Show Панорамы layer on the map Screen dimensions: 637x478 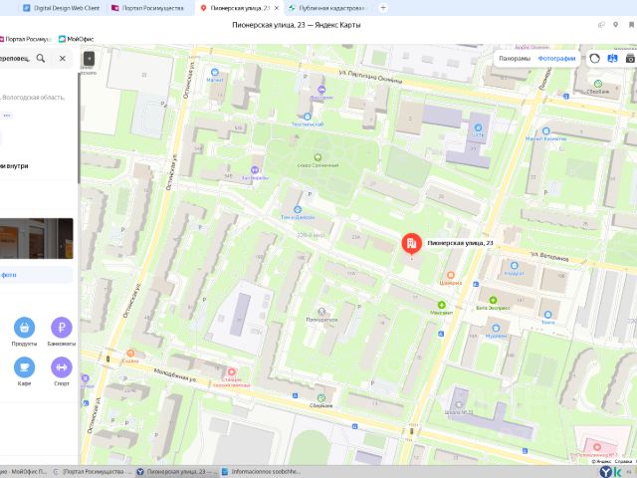(515, 59)
